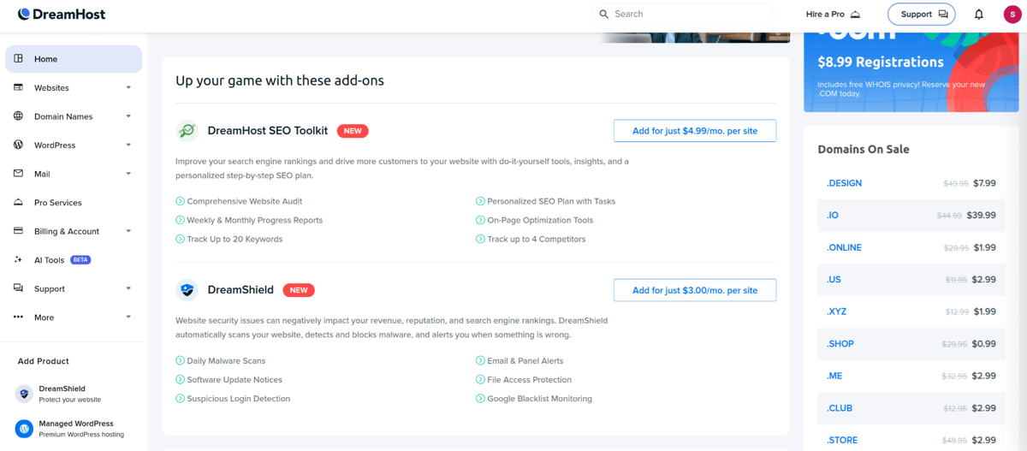Click the Websites sidebar icon

coord(18,87)
